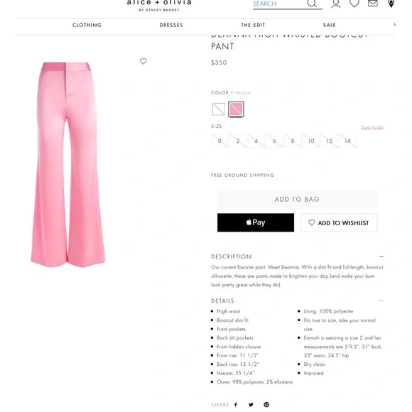The image size is (412, 412).
Task: Add pants to wishlist button
Action: [339, 223]
